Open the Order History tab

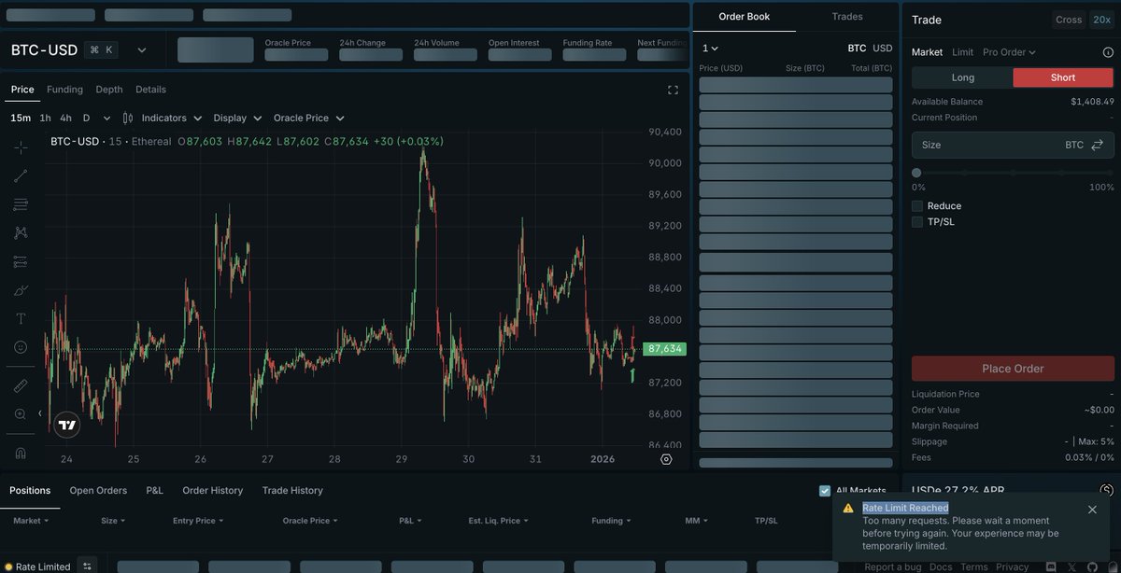click(212, 491)
